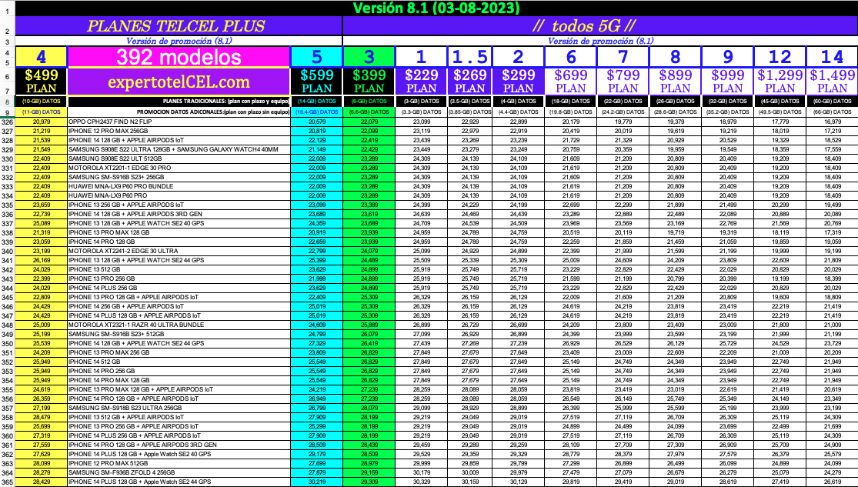
Task: Select "HUAWEI MNA-LX9 P60 PRO BUNDLE" cell
Action: click(x=179, y=187)
